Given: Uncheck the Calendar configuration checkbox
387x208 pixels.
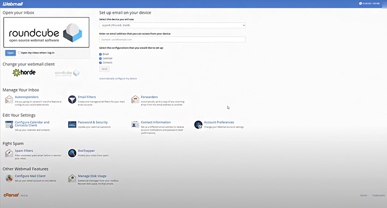Looking at the screenshot, I should click(x=100, y=59).
